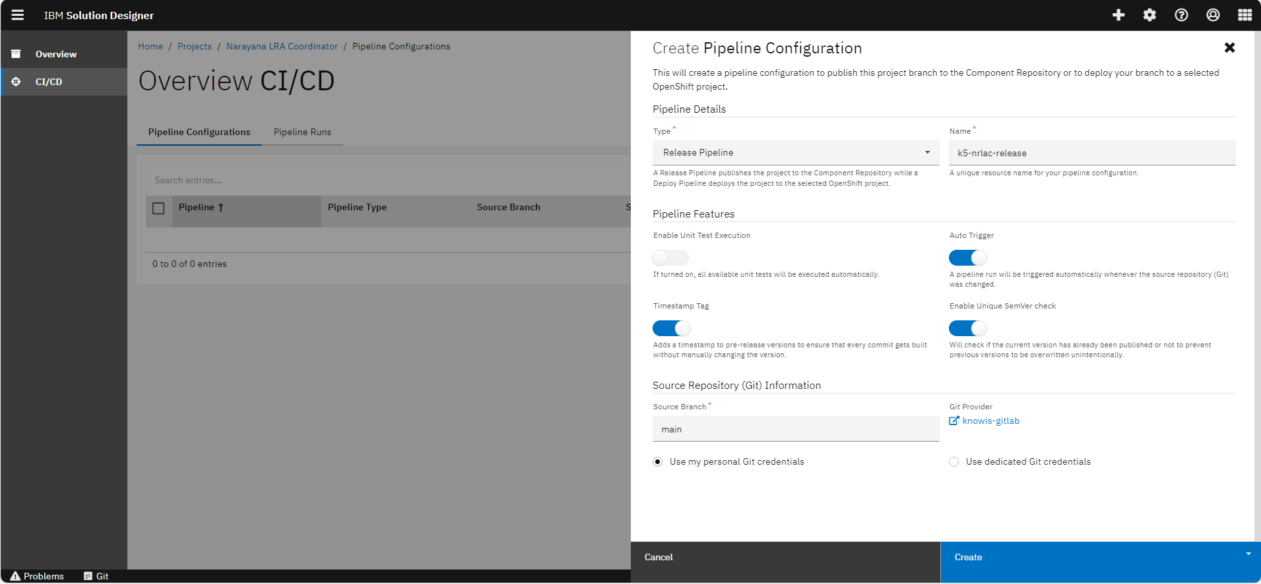Sort by the Pipeline Type column header
The width and height of the screenshot is (1261, 584).
click(357, 207)
